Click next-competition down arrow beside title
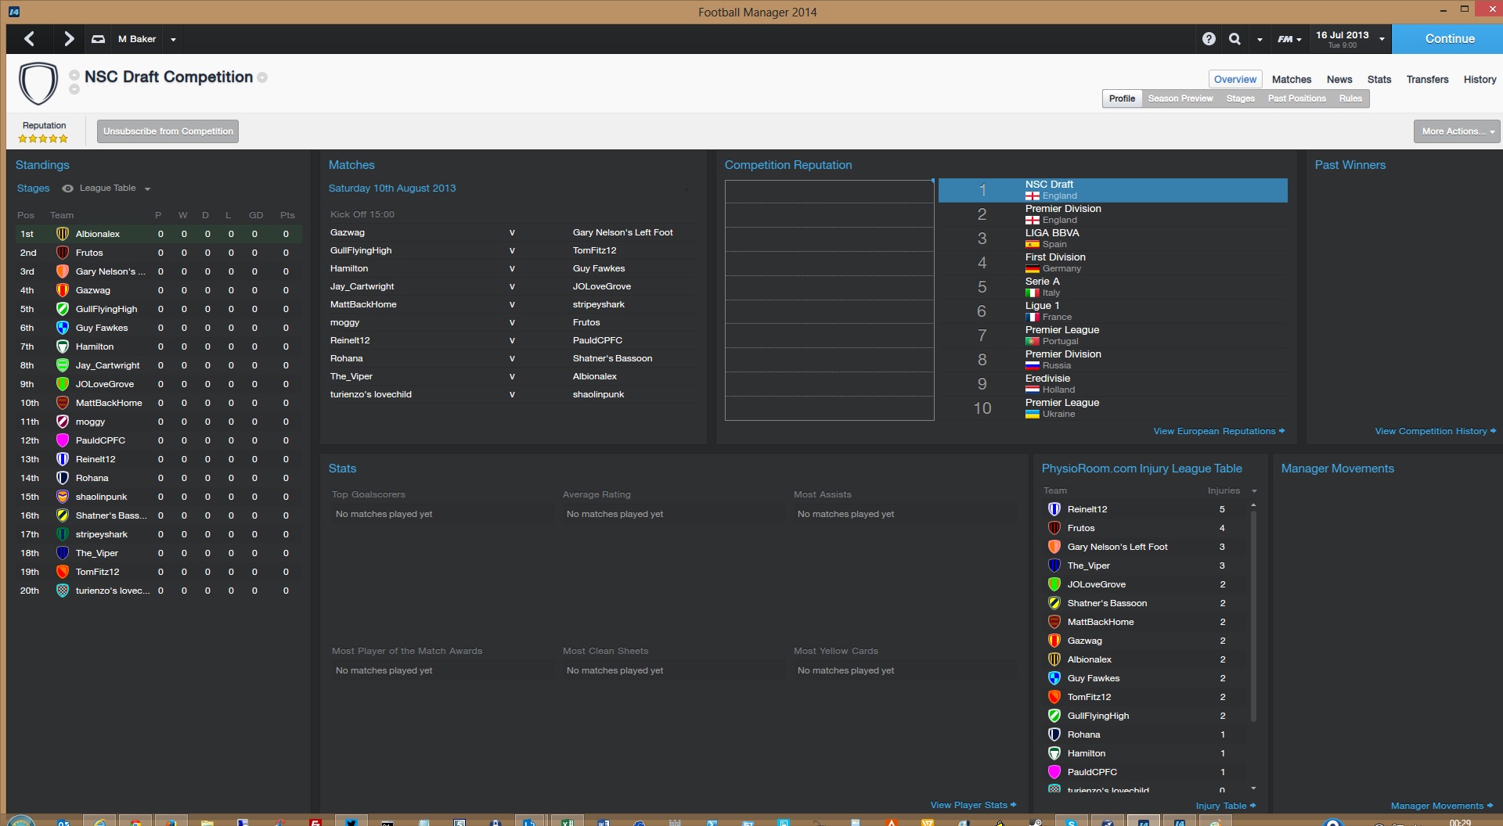1503x826 pixels. point(74,89)
